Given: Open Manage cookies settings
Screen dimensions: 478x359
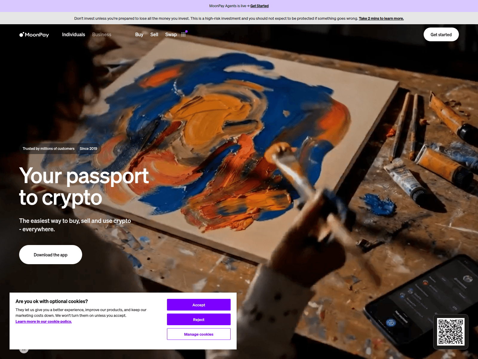Looking at the screenshot, I should pos(199,334).
